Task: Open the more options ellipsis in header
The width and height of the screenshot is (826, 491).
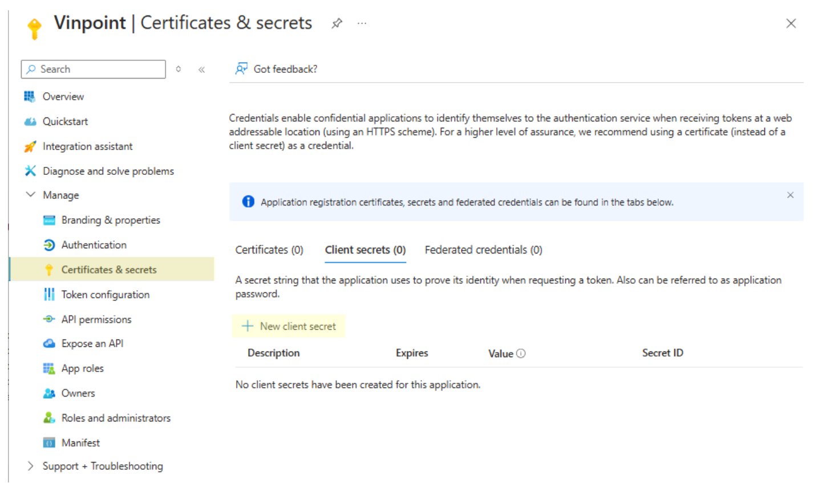Action: click(362, 23)
